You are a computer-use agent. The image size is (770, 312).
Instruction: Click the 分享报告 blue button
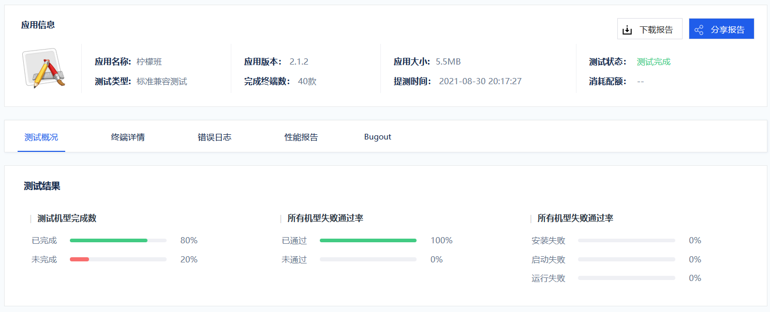pos(721,29)
